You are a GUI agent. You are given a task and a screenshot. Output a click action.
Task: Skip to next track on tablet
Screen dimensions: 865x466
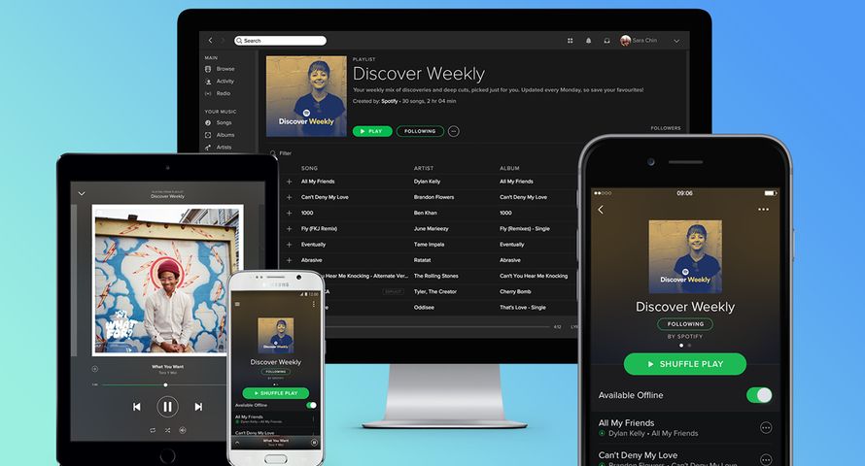click(x=198, y=407)
